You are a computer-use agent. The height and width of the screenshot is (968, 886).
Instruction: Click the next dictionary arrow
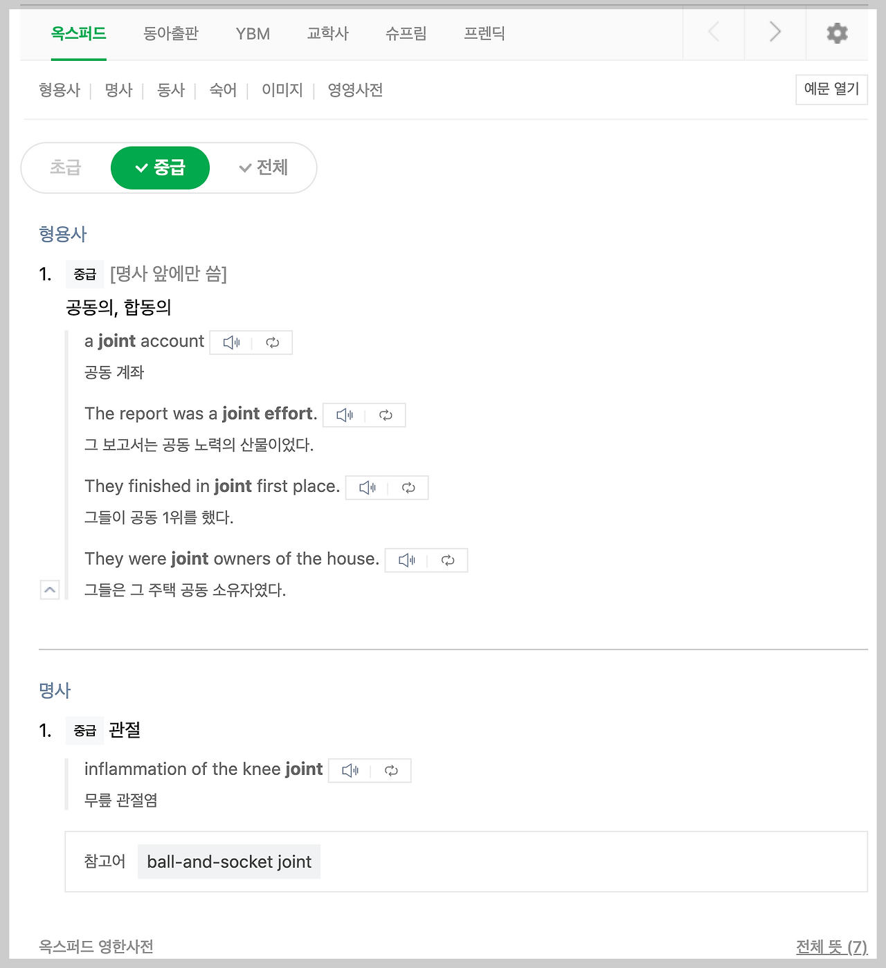pyautogui.click(x=775, y=33)
